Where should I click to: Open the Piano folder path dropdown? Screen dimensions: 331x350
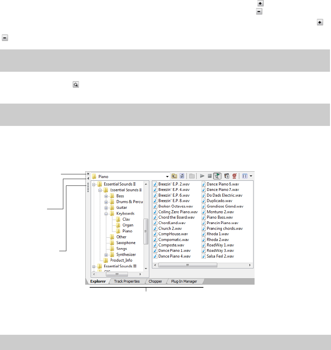[167, 177]
